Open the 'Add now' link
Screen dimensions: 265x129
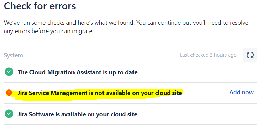[x=241, y=92]
